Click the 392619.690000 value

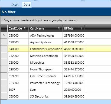[74, 96]
